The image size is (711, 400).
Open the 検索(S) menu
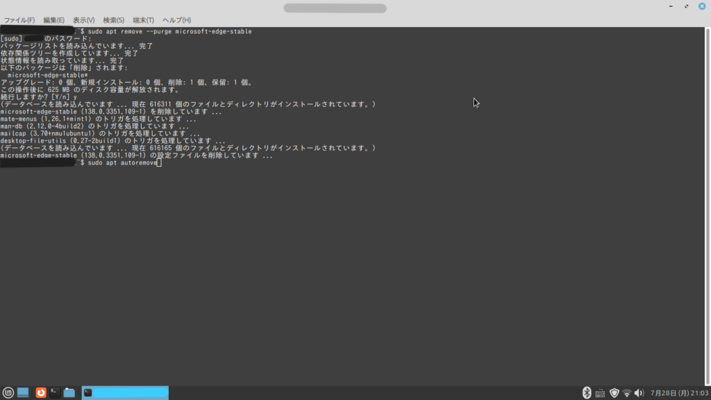point(113,20)
